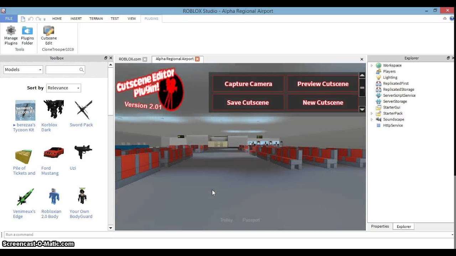Undock the Explorer panel
This screenshot has height=256, width=456.
point(448,58)
